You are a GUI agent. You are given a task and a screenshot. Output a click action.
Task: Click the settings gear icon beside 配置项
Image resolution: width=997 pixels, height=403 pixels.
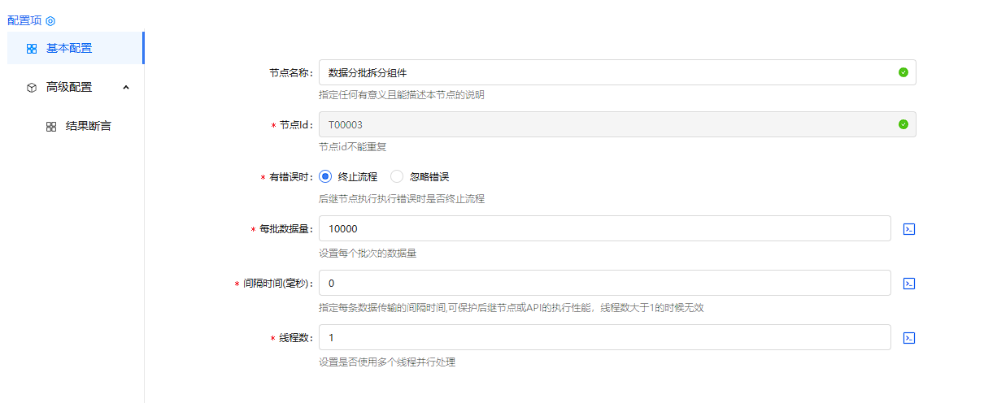50,21
